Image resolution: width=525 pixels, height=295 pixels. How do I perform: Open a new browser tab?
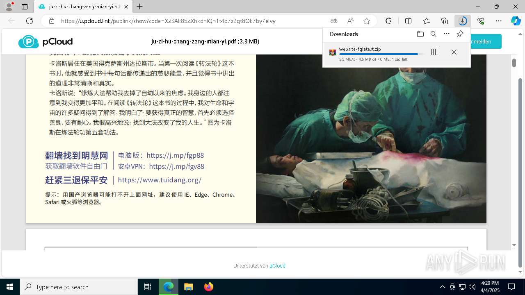pos(140,7)
